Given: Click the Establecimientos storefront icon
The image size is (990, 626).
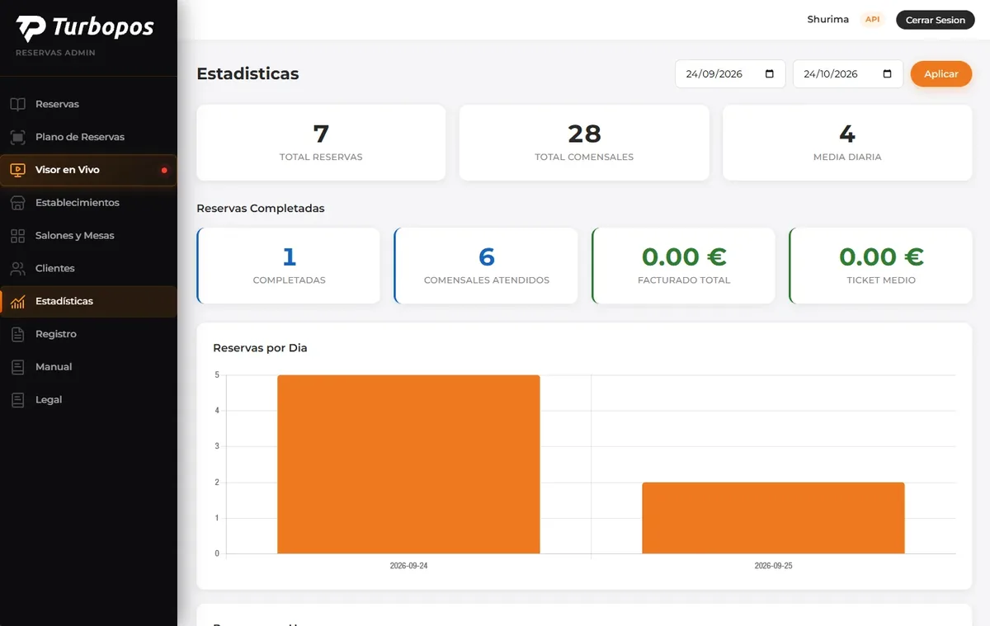Looking at the screenshot, I should 17,203.
